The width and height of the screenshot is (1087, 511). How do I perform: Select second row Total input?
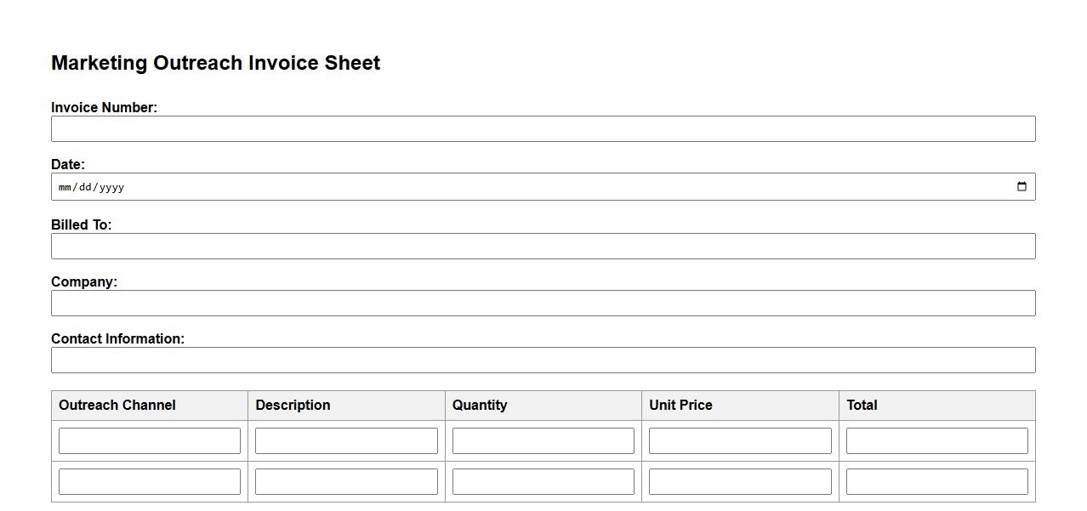(936, 482)
